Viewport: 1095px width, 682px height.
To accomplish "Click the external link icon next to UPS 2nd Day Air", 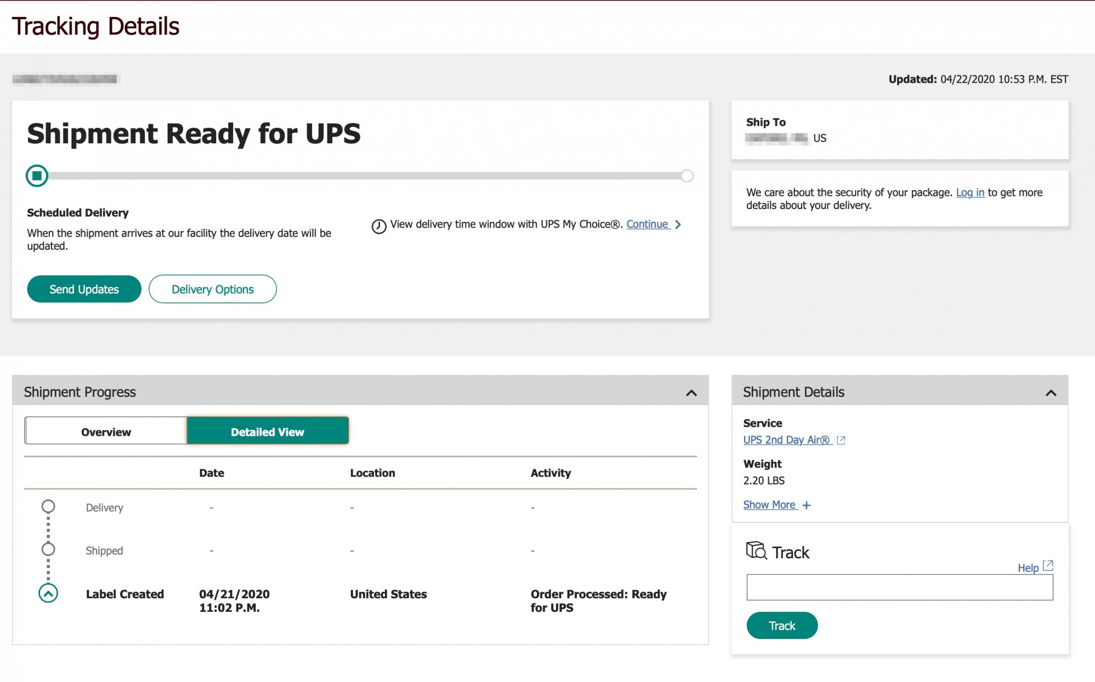I will pos(841,440).
